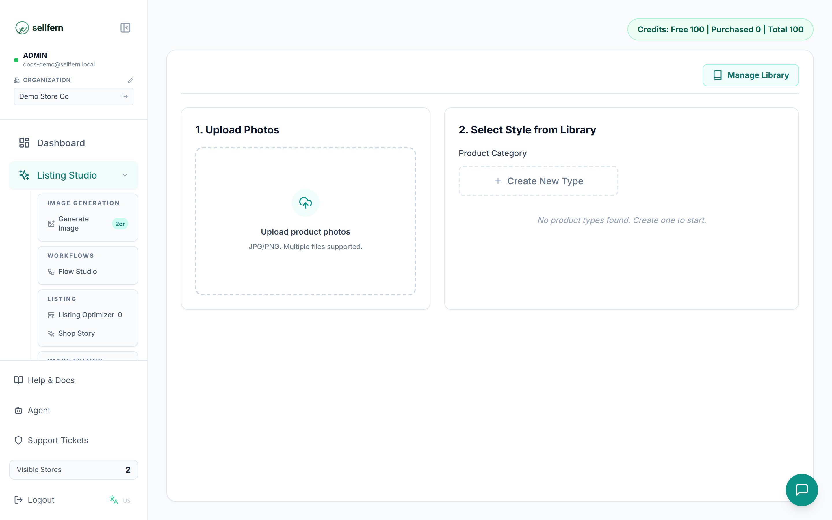Image resolution: width=832 pixels, height=520 pixels.
Task: Click "No product types found" message
Action: pyautogui.click(x=622, y=220)
